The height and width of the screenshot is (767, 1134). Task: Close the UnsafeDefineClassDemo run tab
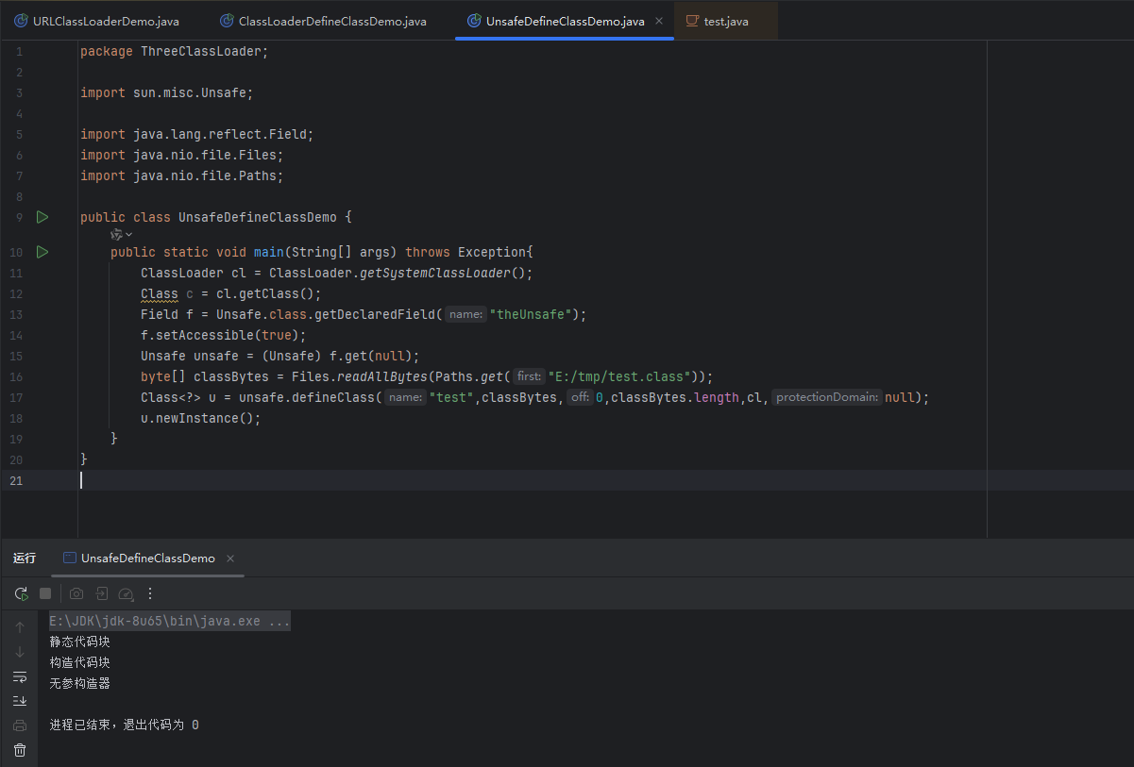[x=230, y=559]
